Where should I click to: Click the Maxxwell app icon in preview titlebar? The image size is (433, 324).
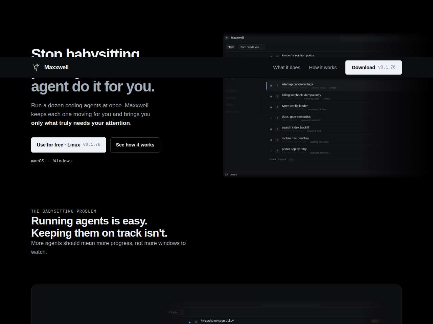(x=227, y=37)
